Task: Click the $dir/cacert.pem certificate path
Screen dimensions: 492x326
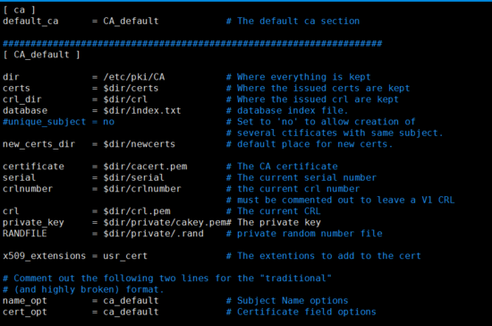Action: click(x=145, y=167)
